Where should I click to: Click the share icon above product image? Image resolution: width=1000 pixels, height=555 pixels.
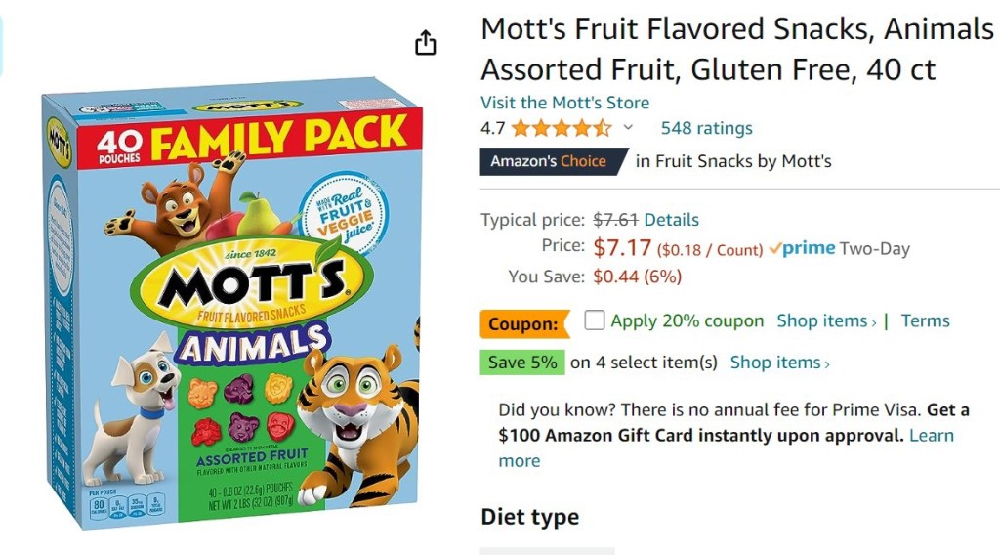[x=426, y=43]
